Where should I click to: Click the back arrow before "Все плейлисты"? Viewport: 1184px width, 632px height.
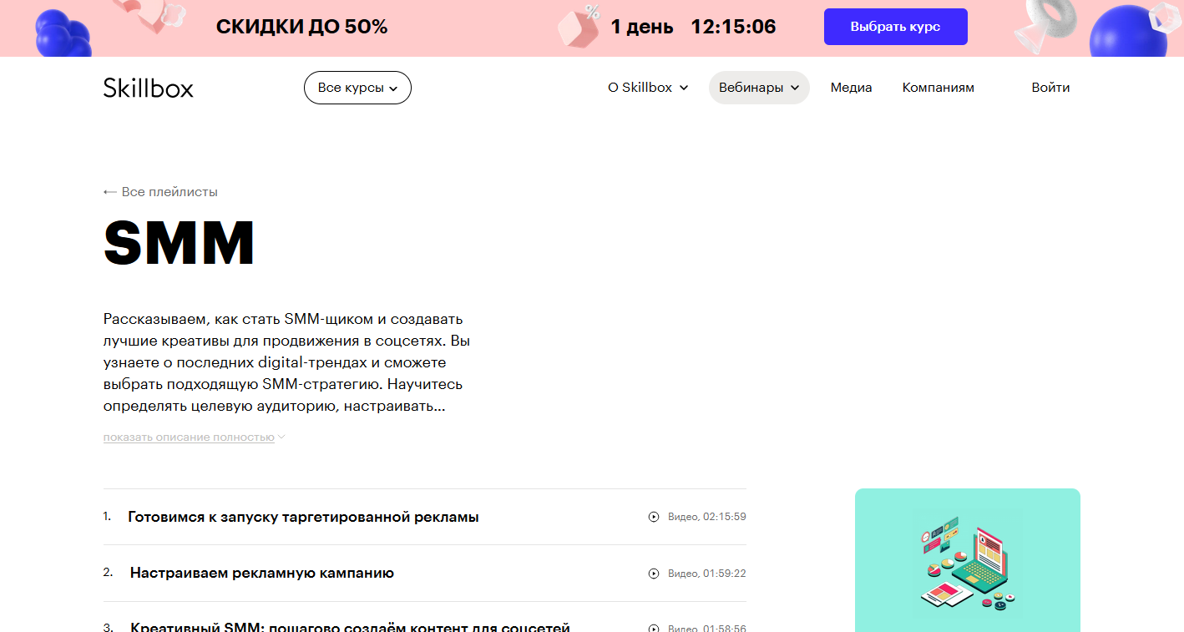pos(109,191)
